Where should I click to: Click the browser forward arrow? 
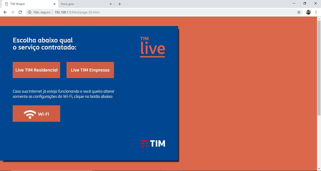point(13,12)
